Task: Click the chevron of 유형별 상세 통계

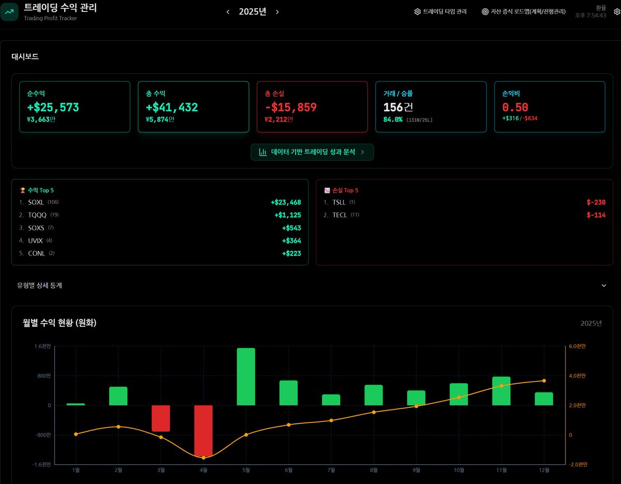Action: 603,285
